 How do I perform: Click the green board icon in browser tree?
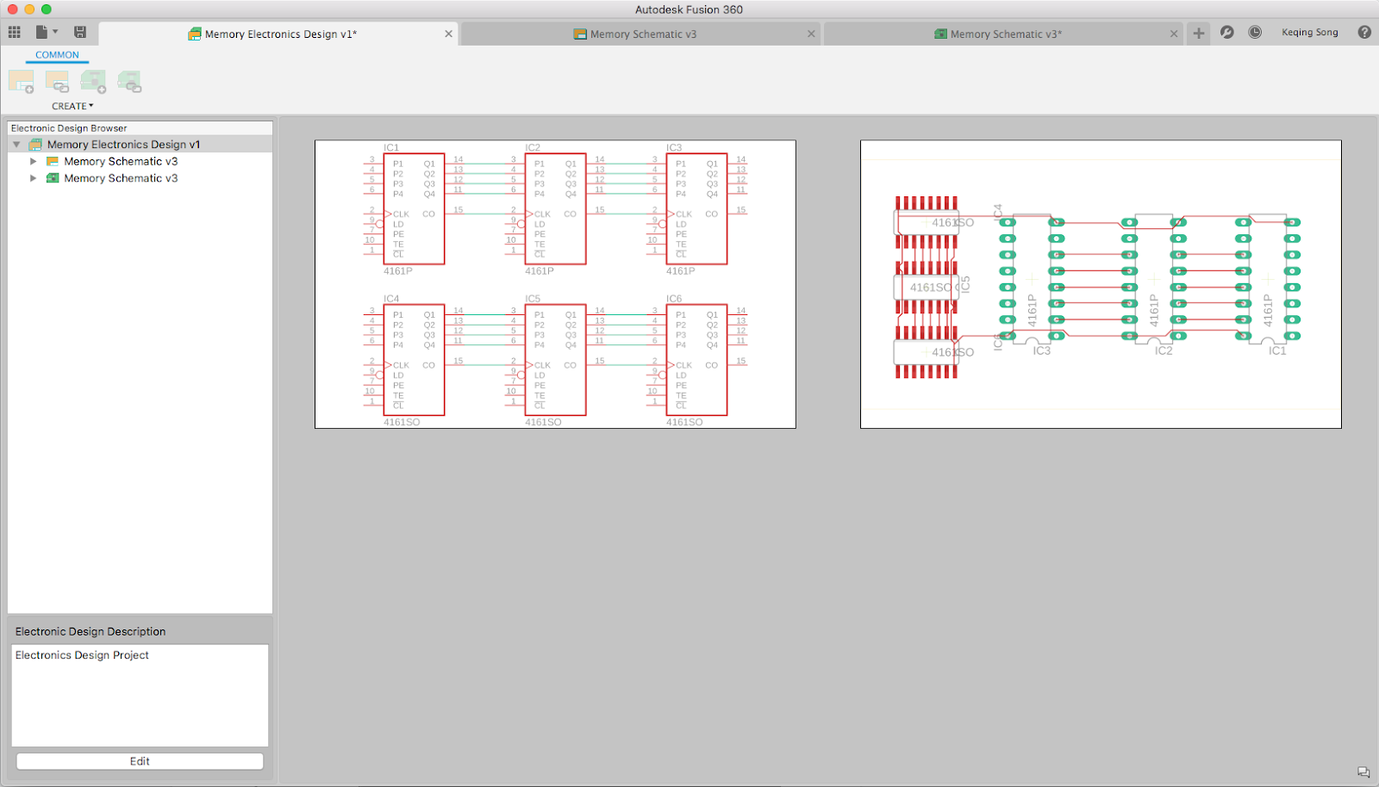tap(53, 178)
